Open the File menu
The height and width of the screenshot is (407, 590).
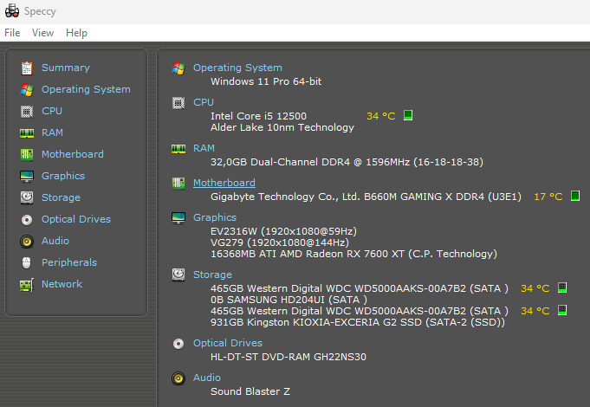[12, 33]
